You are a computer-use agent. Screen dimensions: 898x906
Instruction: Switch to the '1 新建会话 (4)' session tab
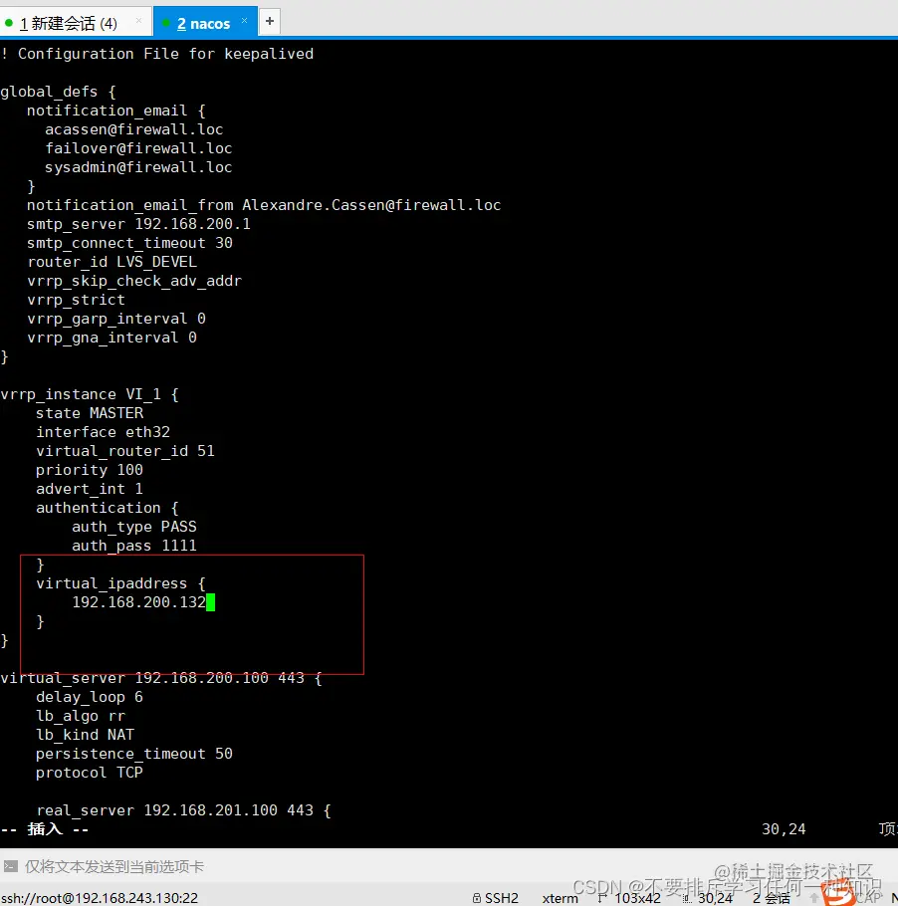pyautogui.click(x=69, y=23)
